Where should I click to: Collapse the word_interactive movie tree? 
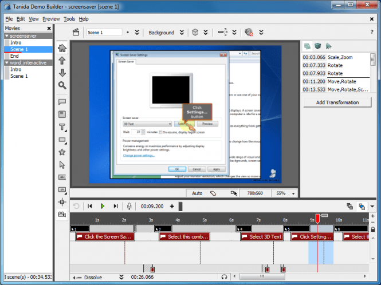click(x=7, y=62)
